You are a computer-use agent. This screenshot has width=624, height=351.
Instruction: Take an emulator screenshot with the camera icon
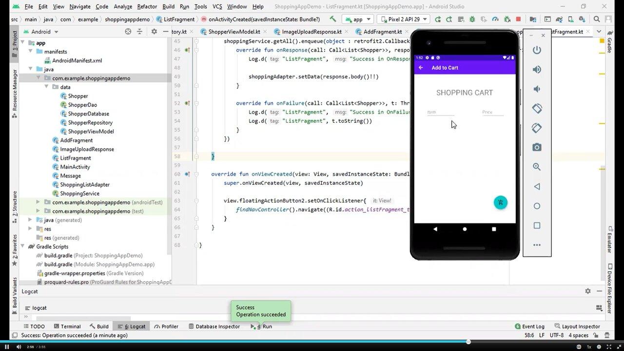coord(537,147)
